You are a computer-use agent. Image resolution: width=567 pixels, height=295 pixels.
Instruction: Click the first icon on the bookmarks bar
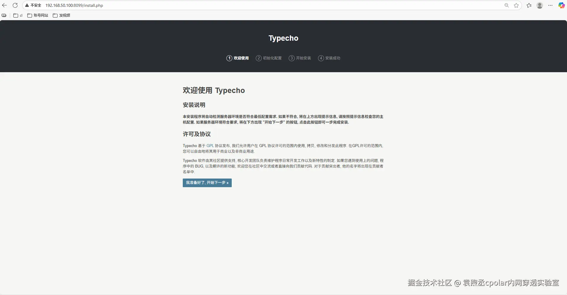(x=4, y=15)
